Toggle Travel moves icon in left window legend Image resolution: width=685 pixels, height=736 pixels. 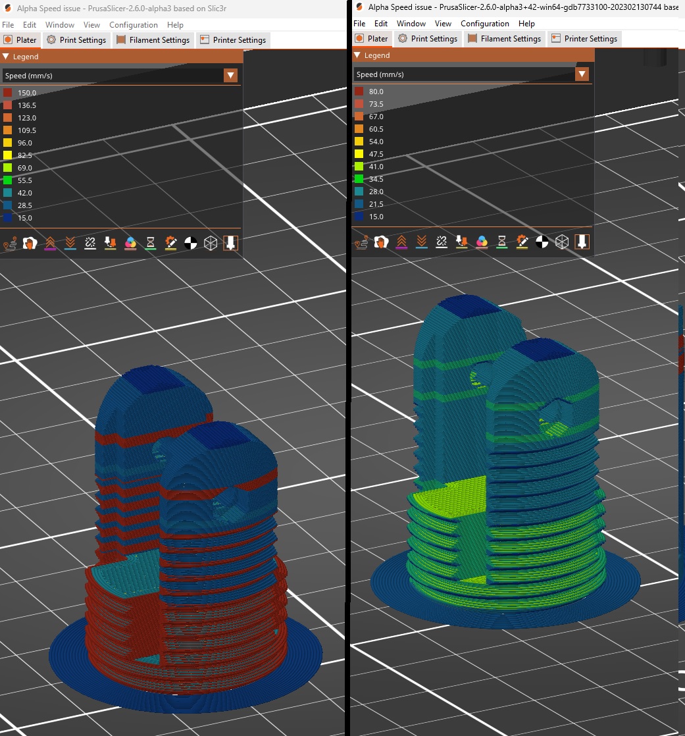click(x=10, y=243)
